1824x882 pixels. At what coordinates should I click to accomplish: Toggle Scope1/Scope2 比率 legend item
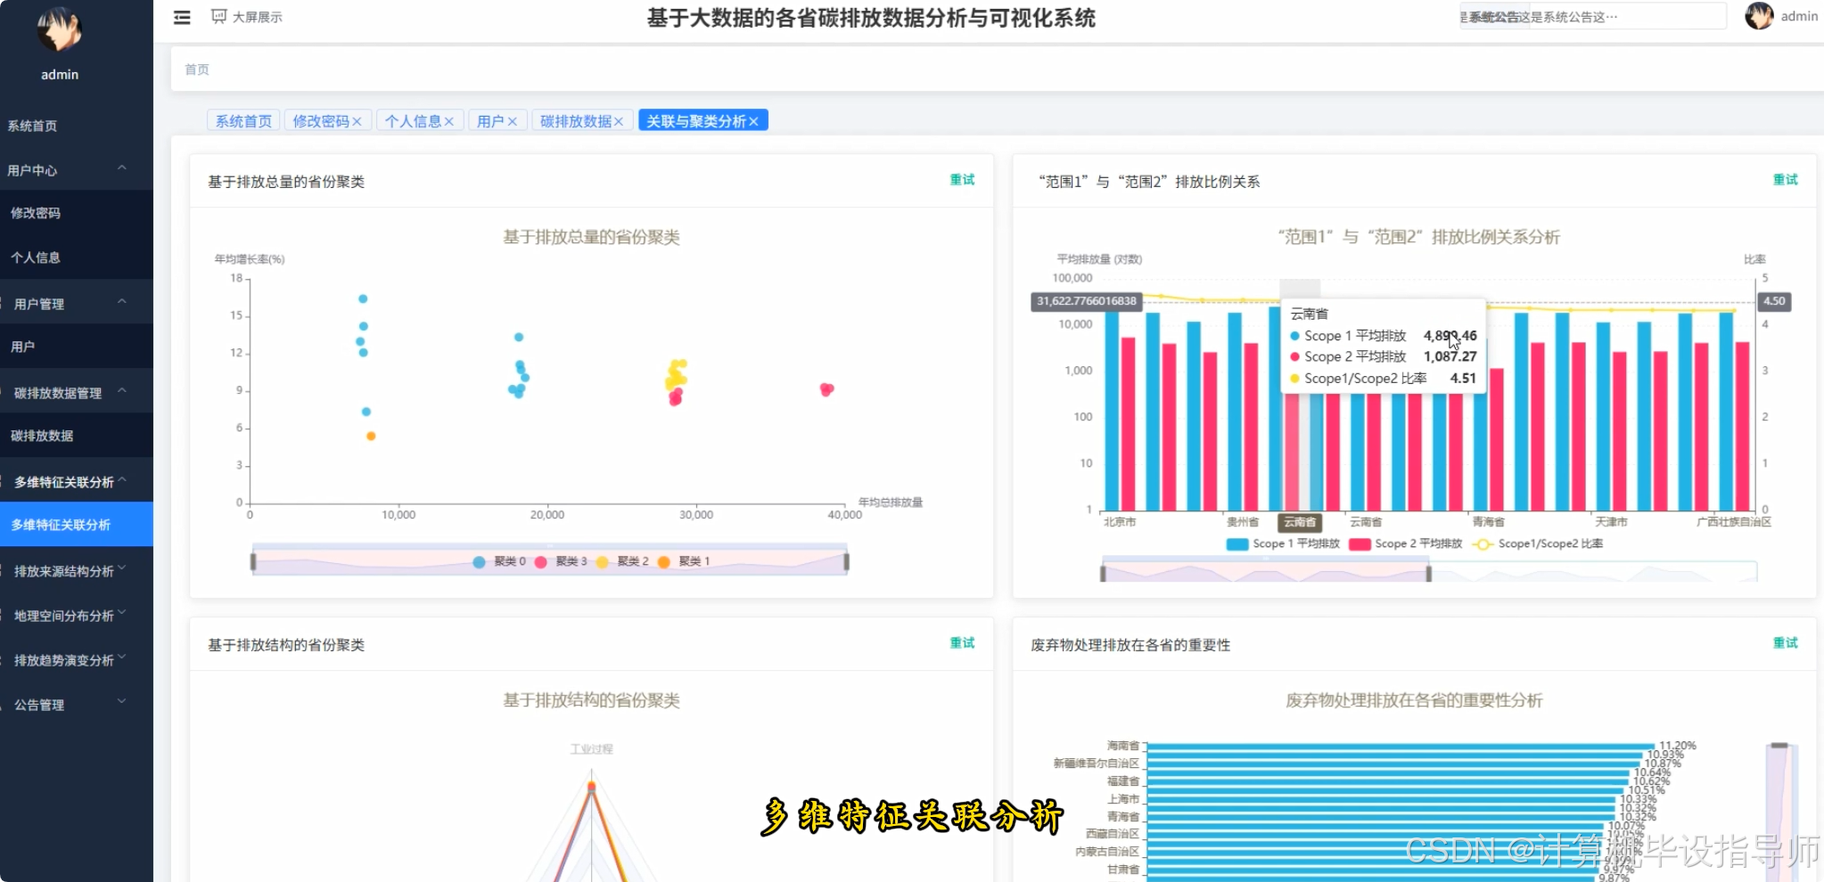(x=1538, y=544)
